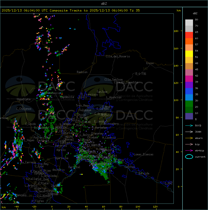
Task: Click the Manzano label on the map
Action: [x=21, y=195]
